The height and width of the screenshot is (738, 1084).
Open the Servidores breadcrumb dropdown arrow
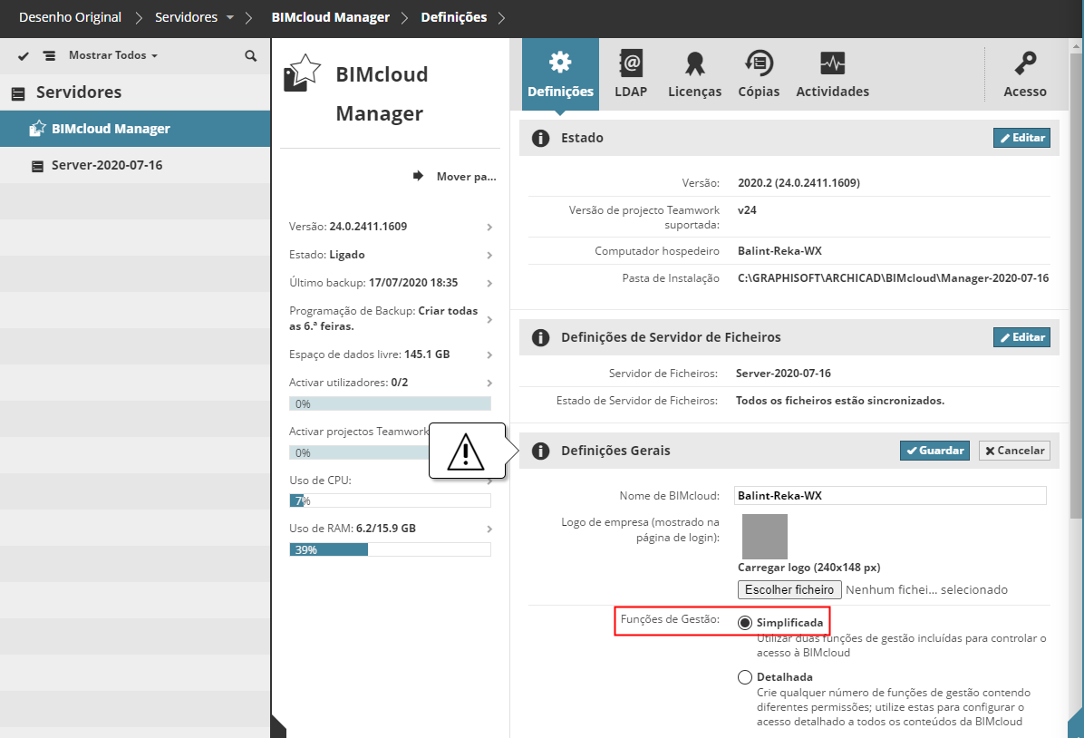229,17
